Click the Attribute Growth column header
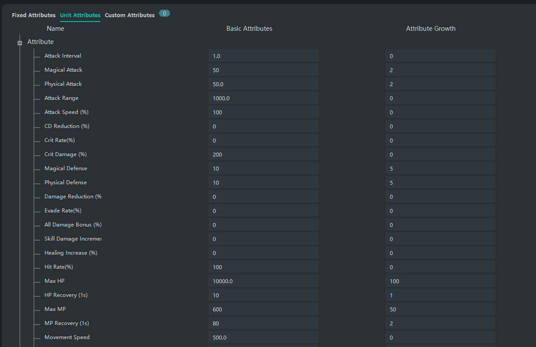 click(430, 29)
